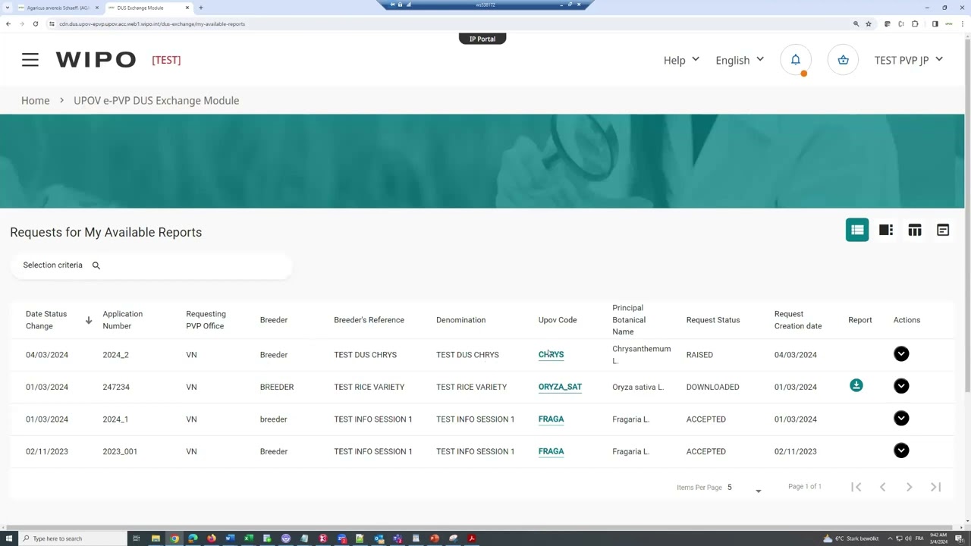The height and width of the screenshot is (546, 971).
Task: Open the English language dropdown
Action: (740, 60)
